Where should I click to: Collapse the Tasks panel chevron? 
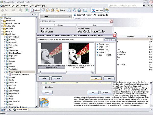70,16
